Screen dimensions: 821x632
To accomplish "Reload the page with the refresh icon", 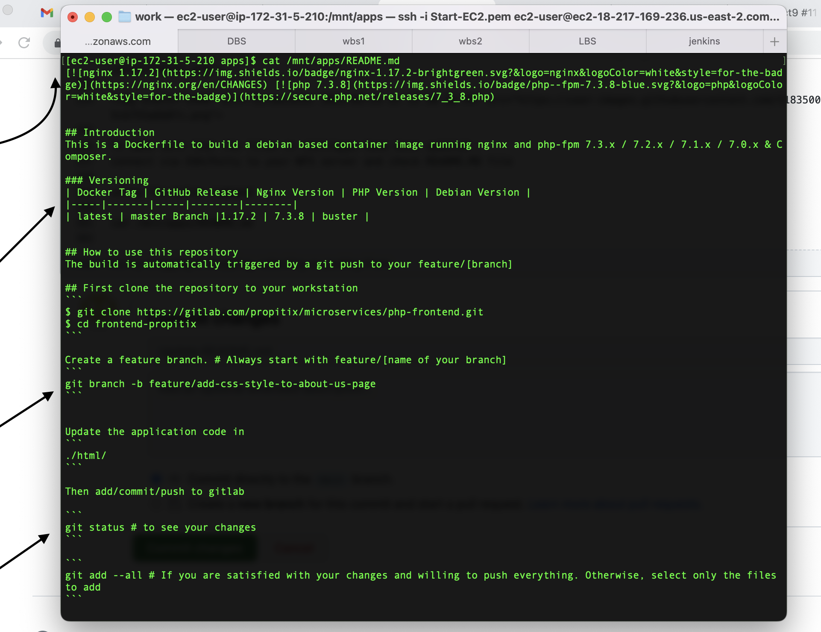I will coord(24,42).
